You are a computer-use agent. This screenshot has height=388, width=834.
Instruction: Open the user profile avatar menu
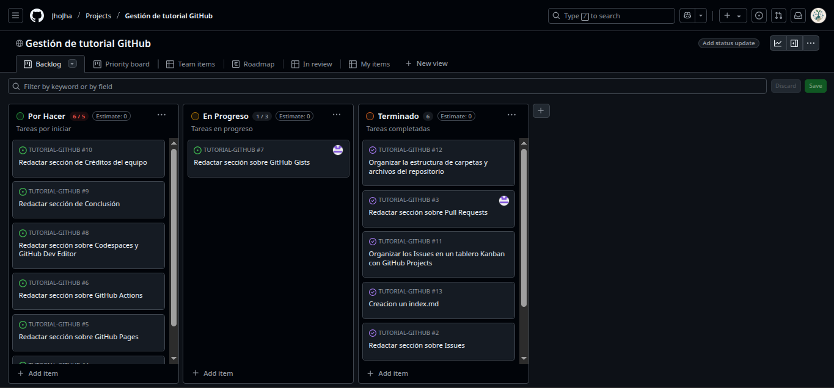click(818, 16)
